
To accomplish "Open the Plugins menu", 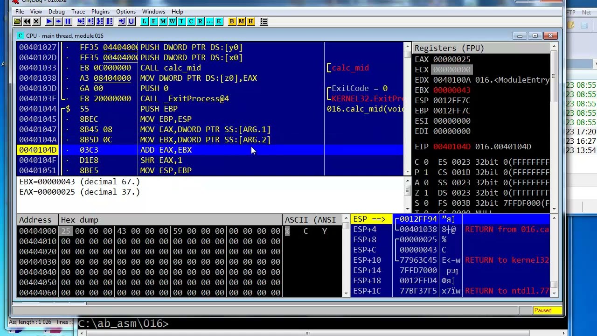I will [x=100, y=12].
